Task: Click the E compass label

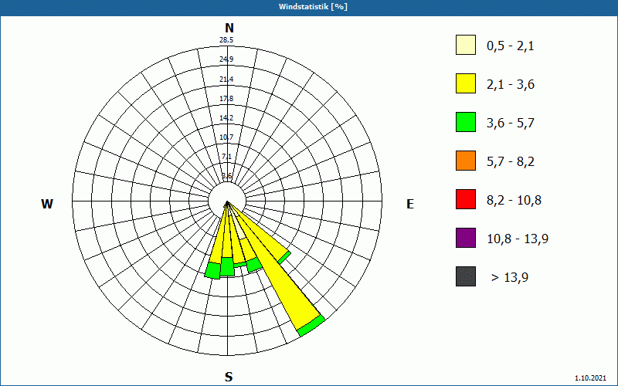Action: [410, 204]
